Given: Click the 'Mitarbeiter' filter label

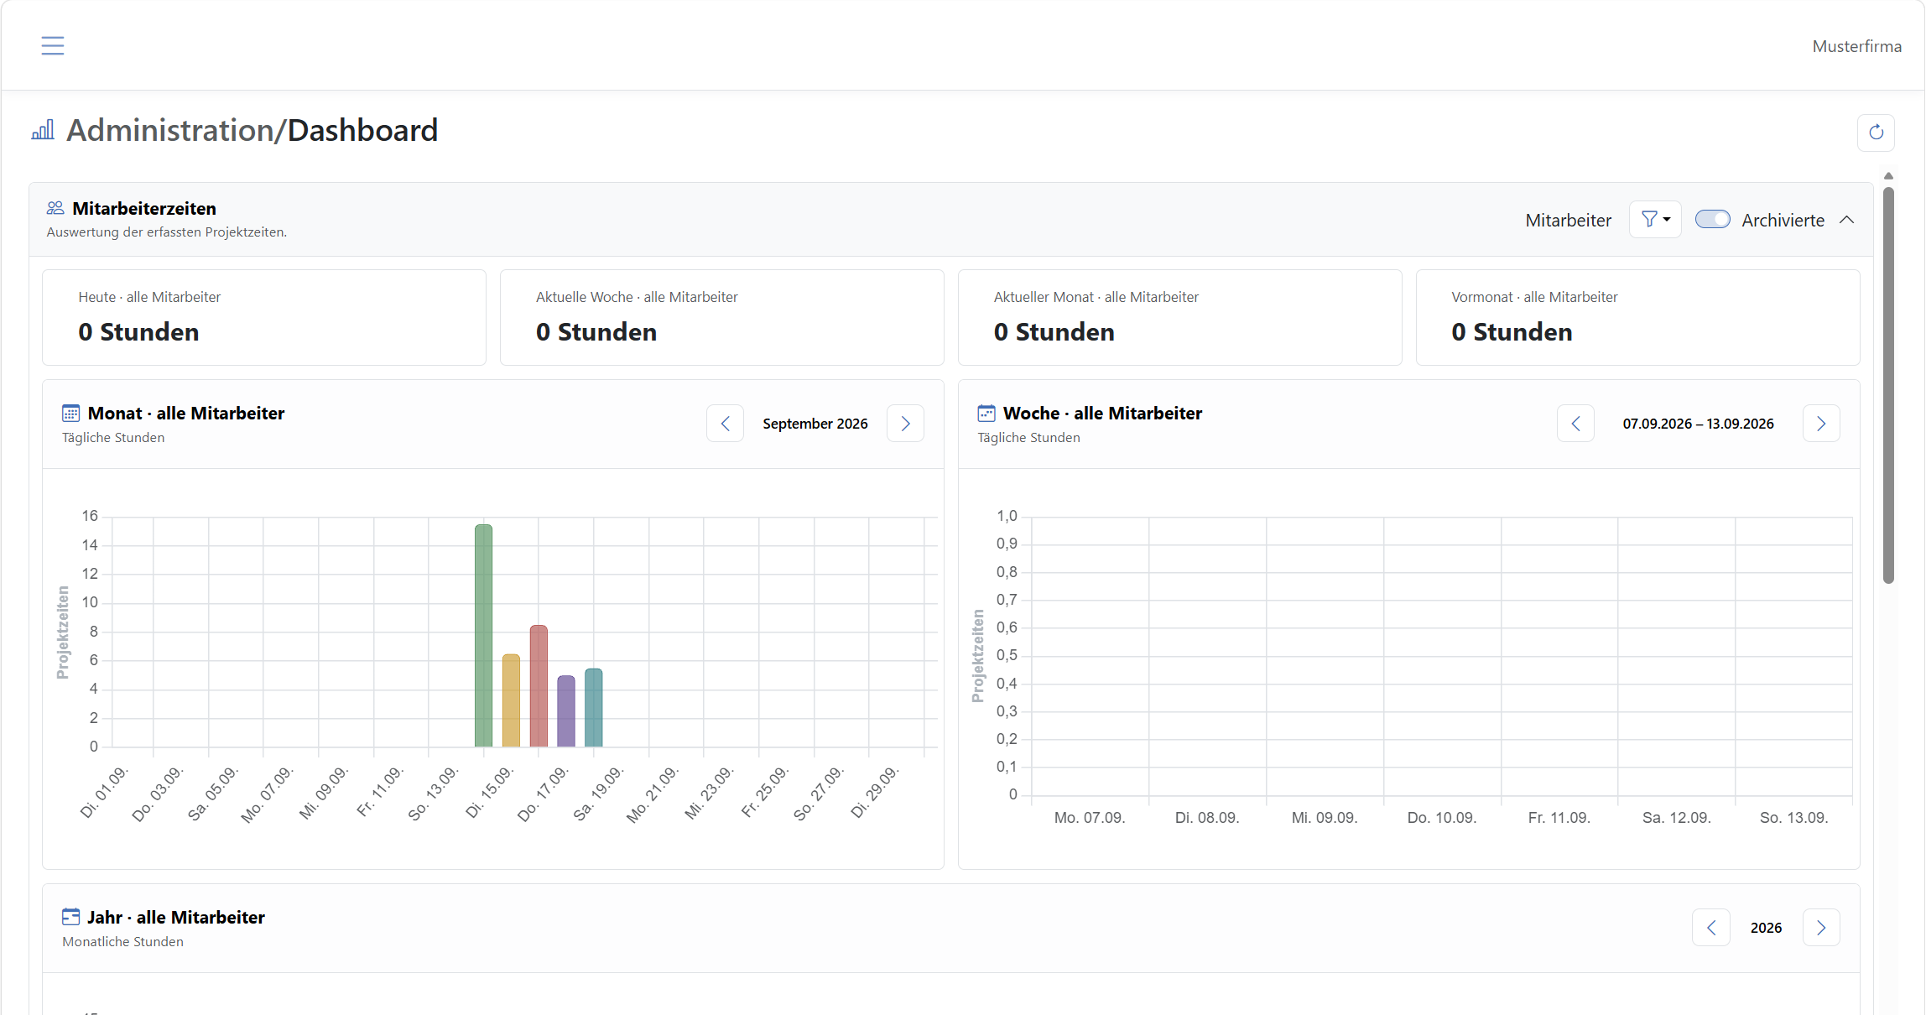Looking at the screenshot, I should point(1569,221).
